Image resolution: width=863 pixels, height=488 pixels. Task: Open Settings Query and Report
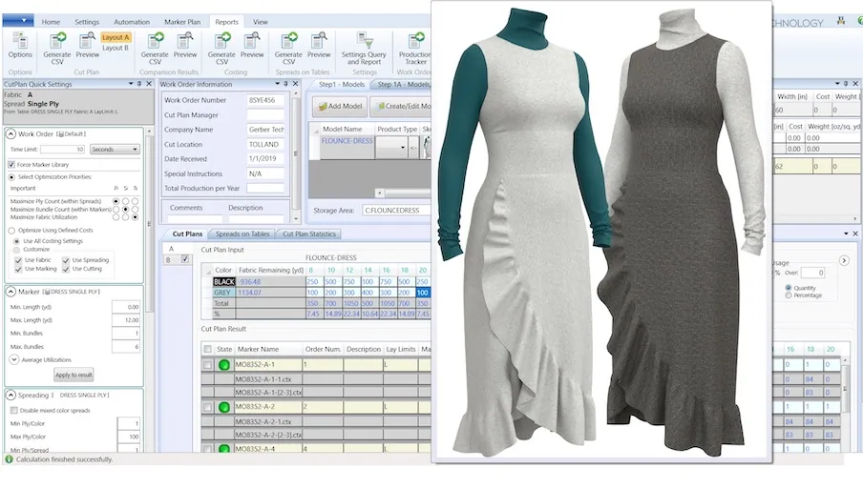364,49
